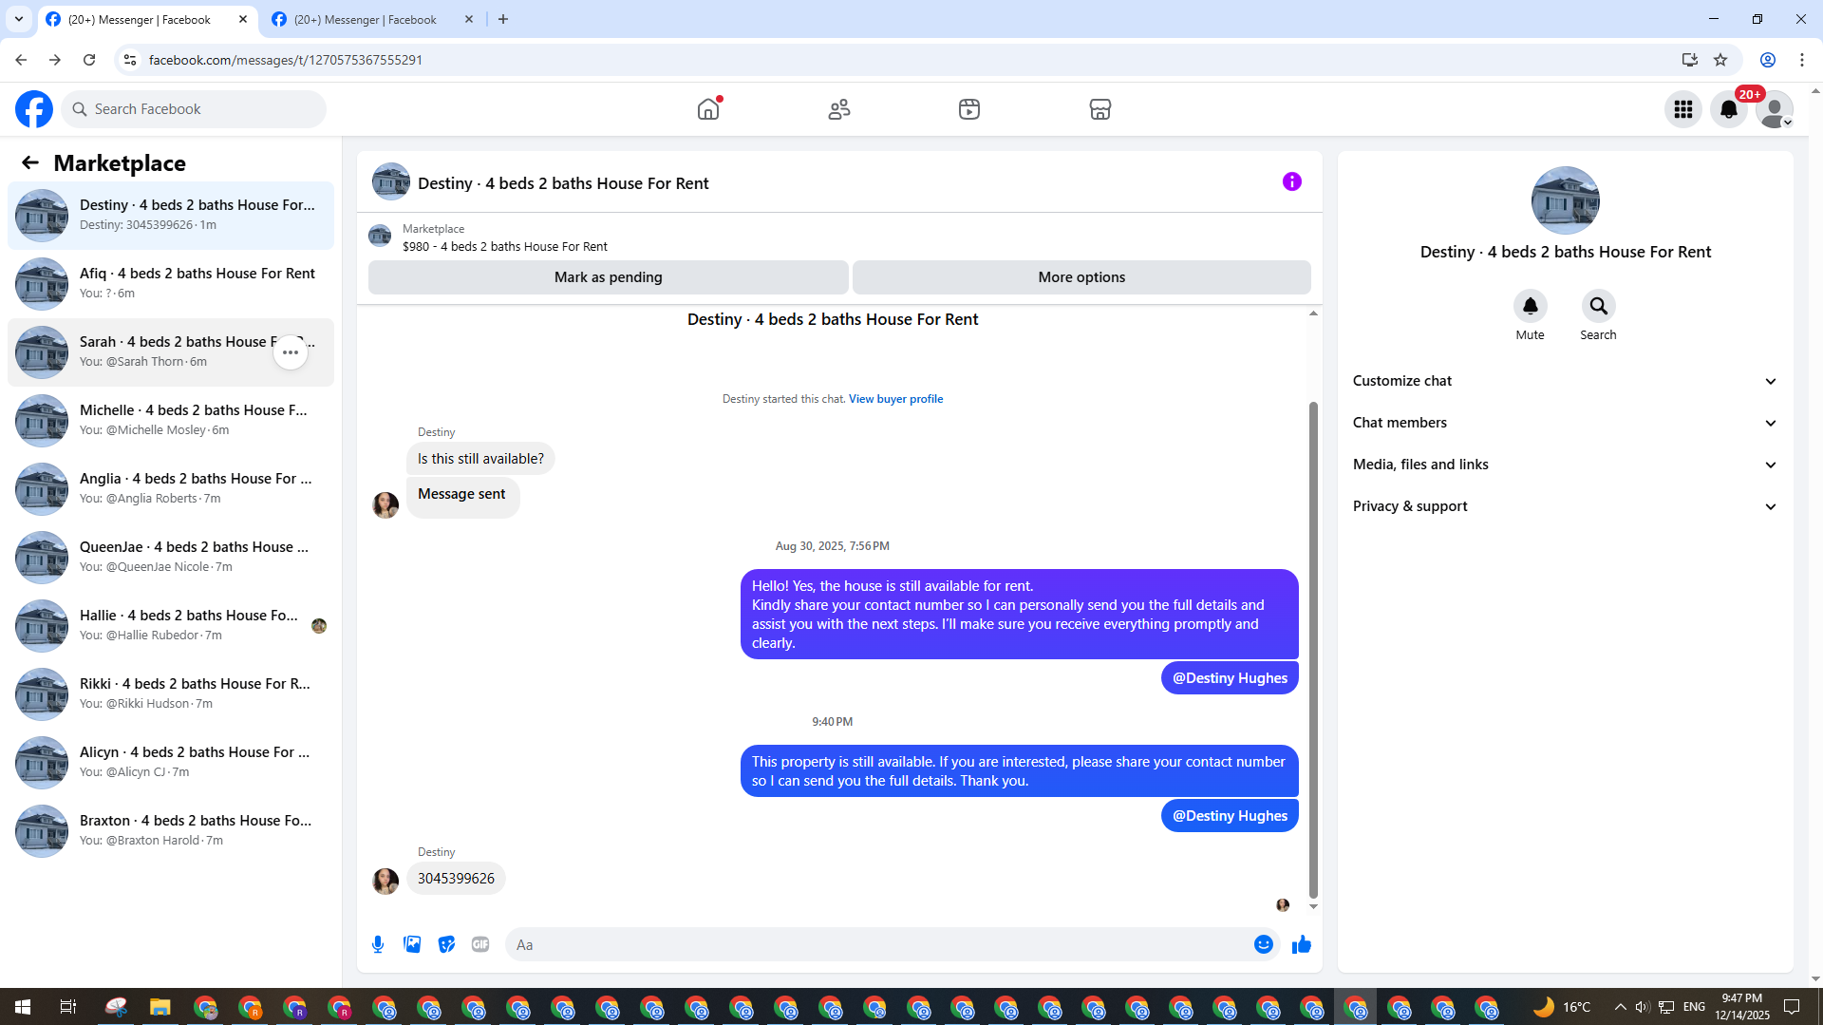Record a voice clip with the microphone
Image resolution: width=1823 pixels, height=1025 pixels.
click(378, 944)
